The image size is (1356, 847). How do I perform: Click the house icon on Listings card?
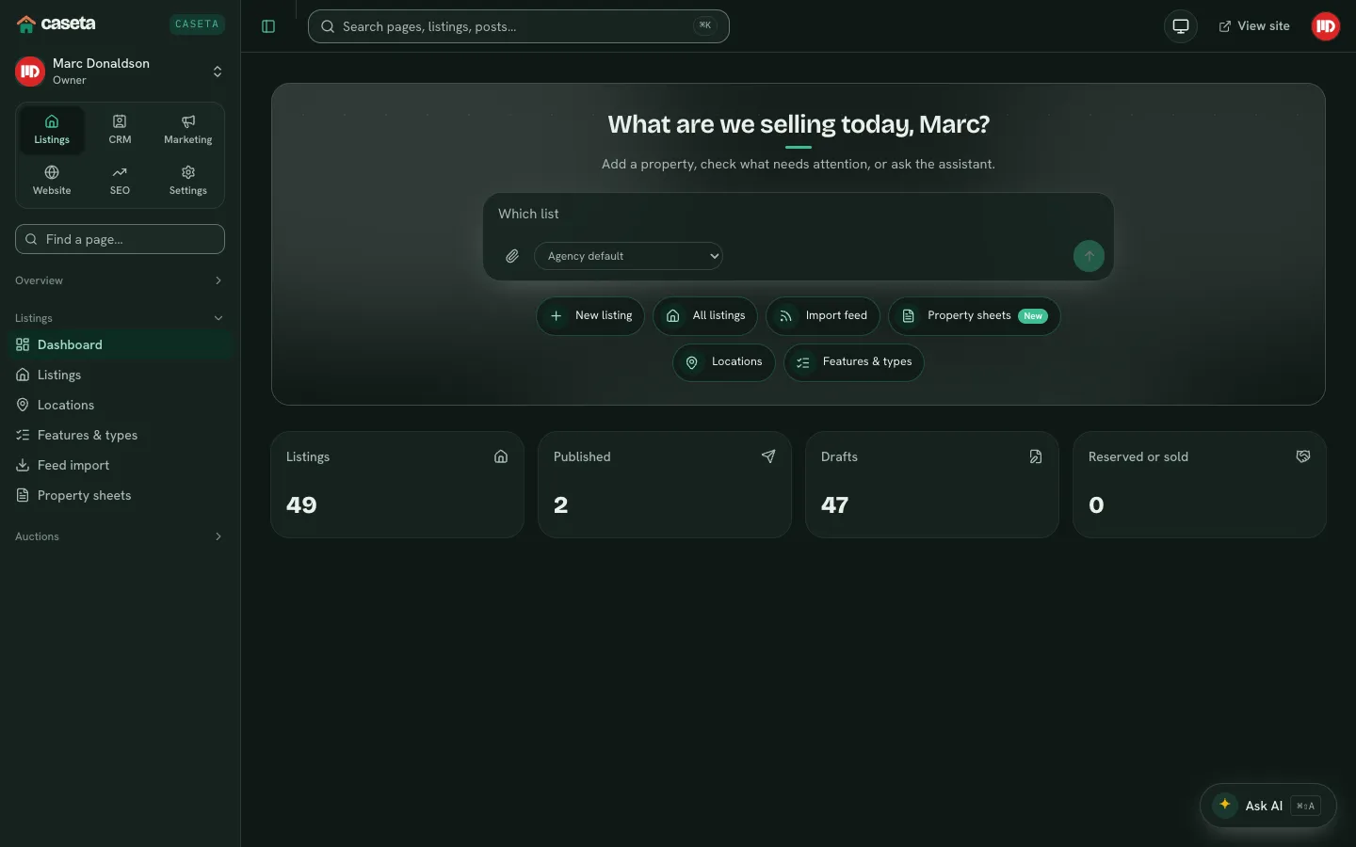501,456
